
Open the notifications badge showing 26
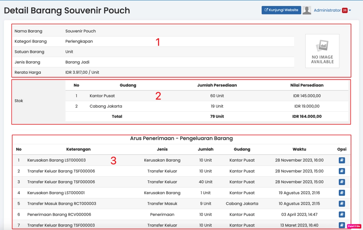(x=345, y=11)
